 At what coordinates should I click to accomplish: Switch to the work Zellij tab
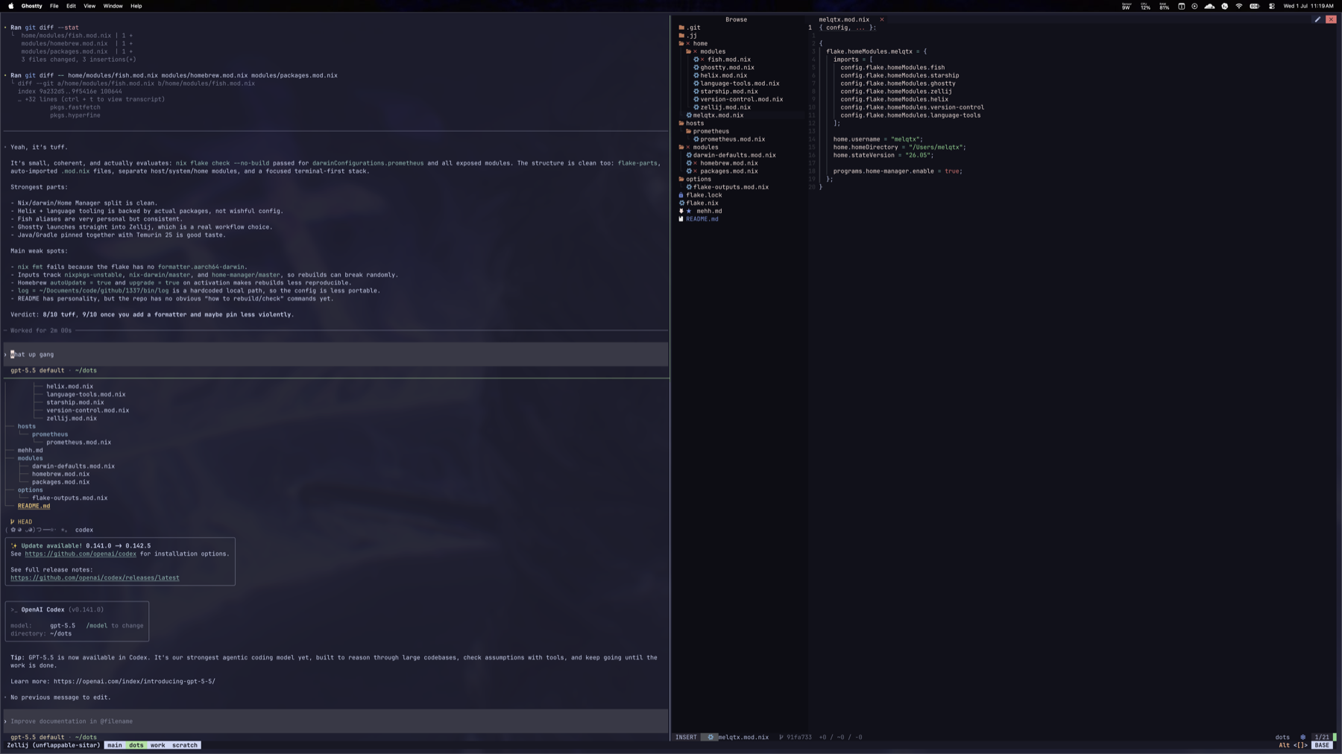(157, 745)
